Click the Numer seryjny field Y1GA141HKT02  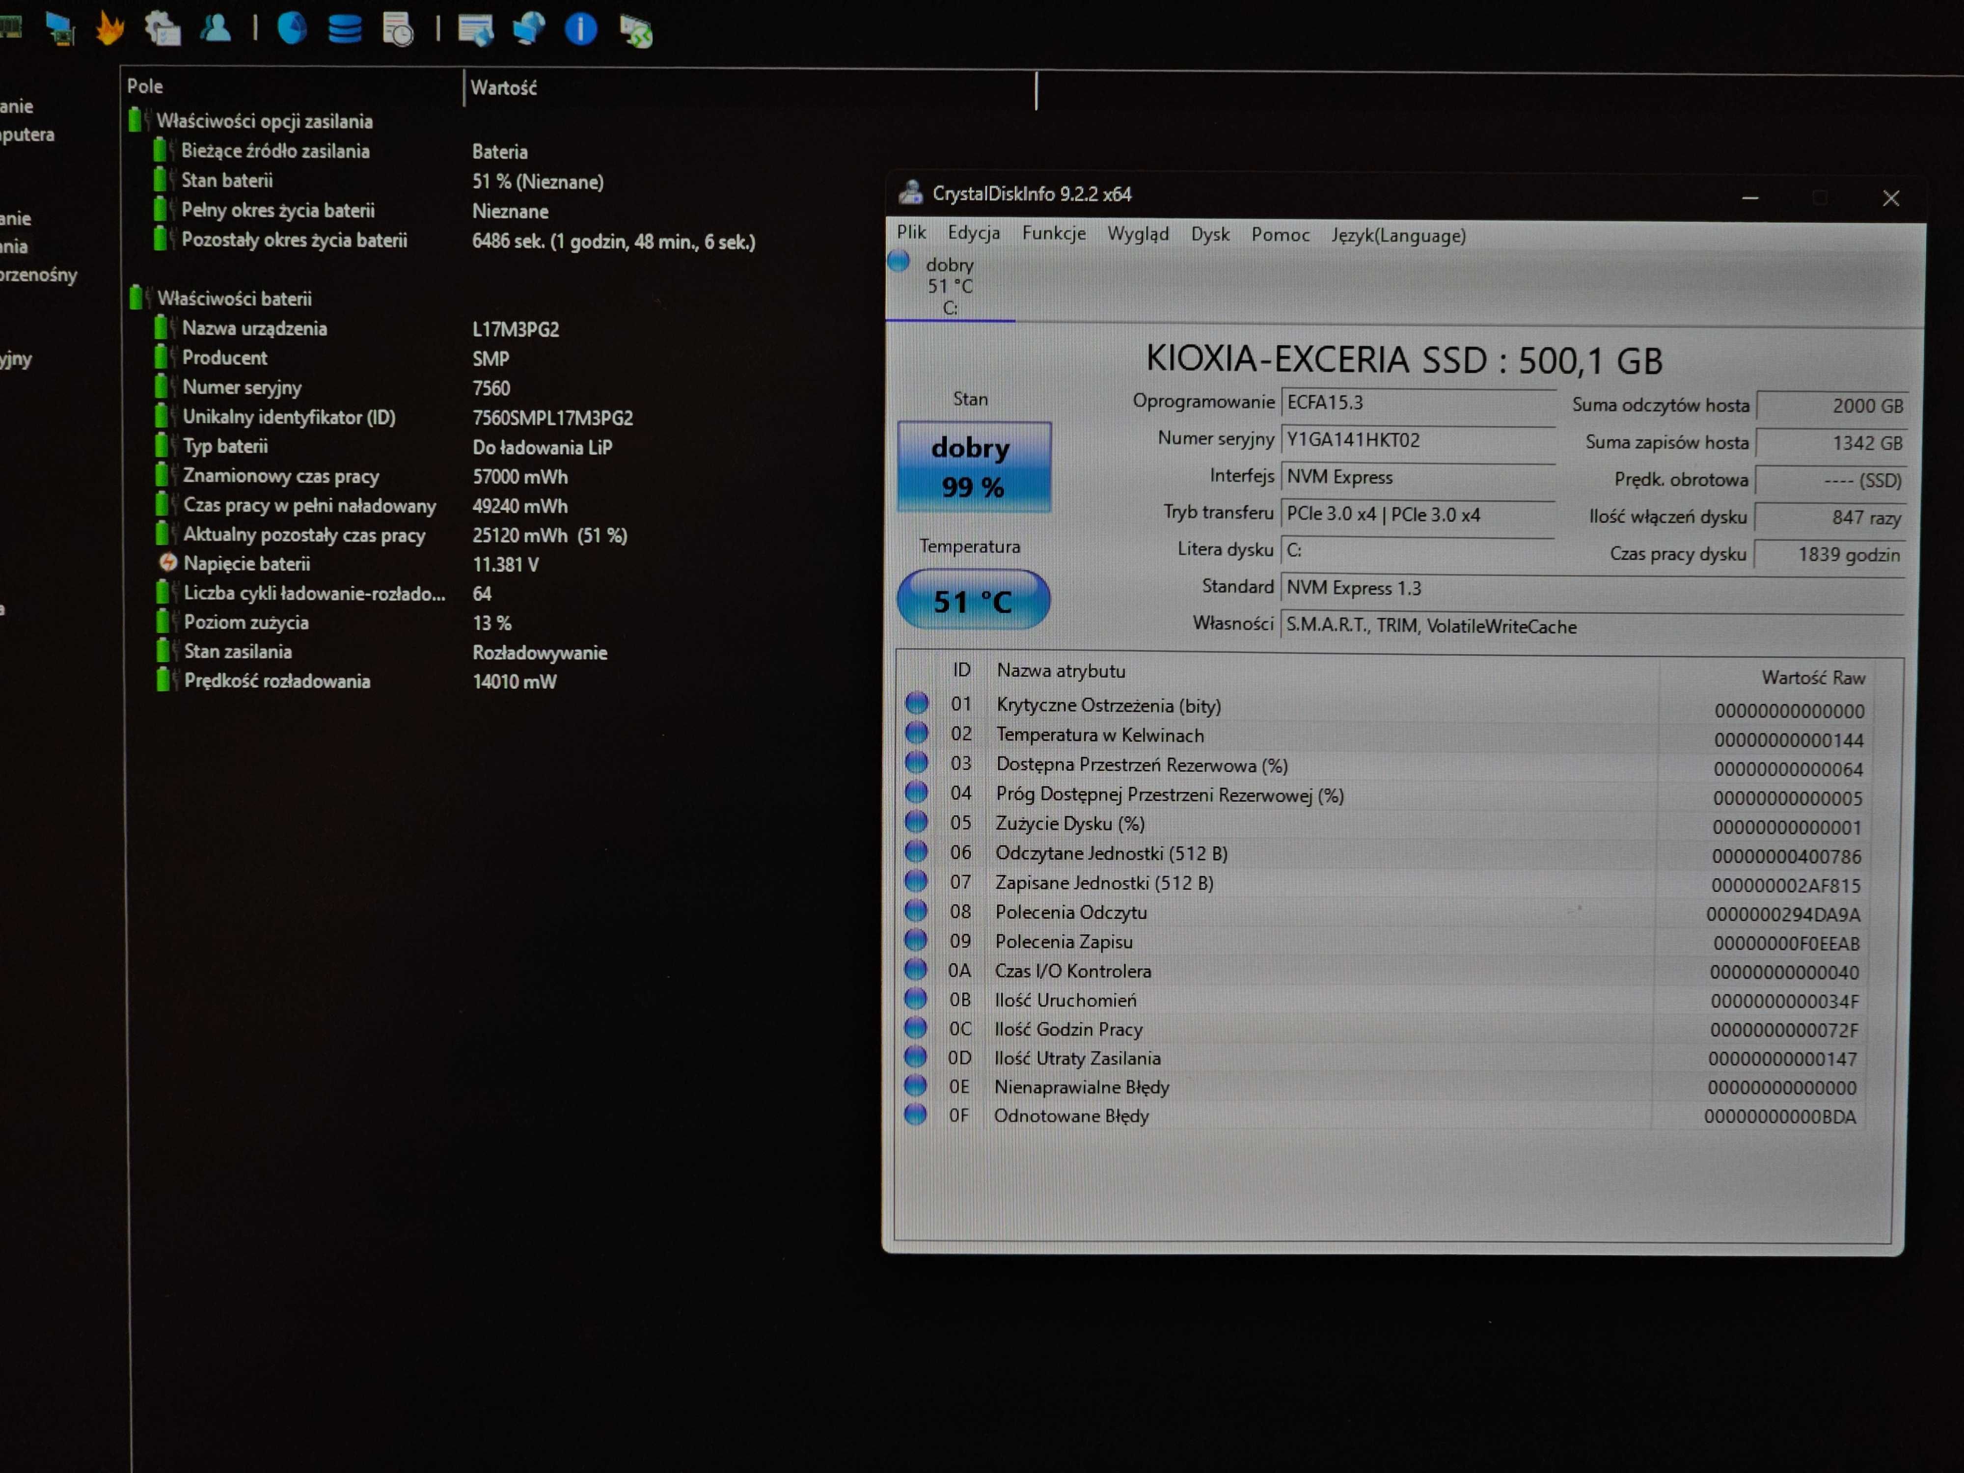pos(1417,439)
